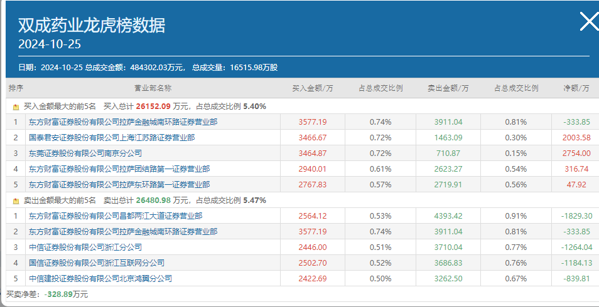The image size is (599, 307).
Task: Click the 2024-10-25 date under the title
Action: pyautogui.click(x=50, y=44)
